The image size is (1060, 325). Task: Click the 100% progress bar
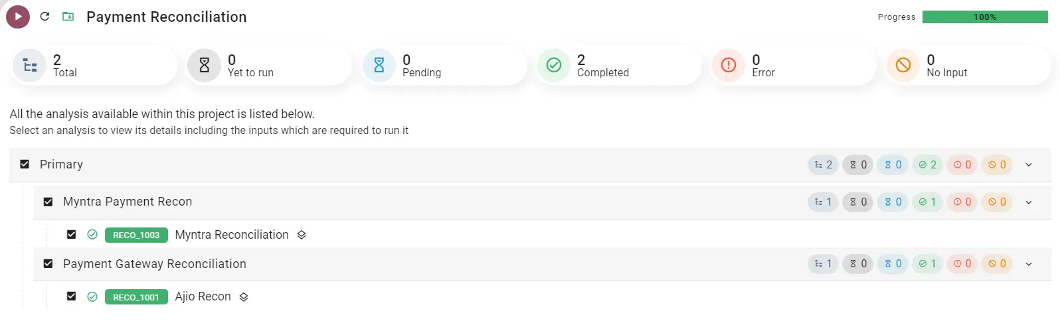tap(984, 17)
